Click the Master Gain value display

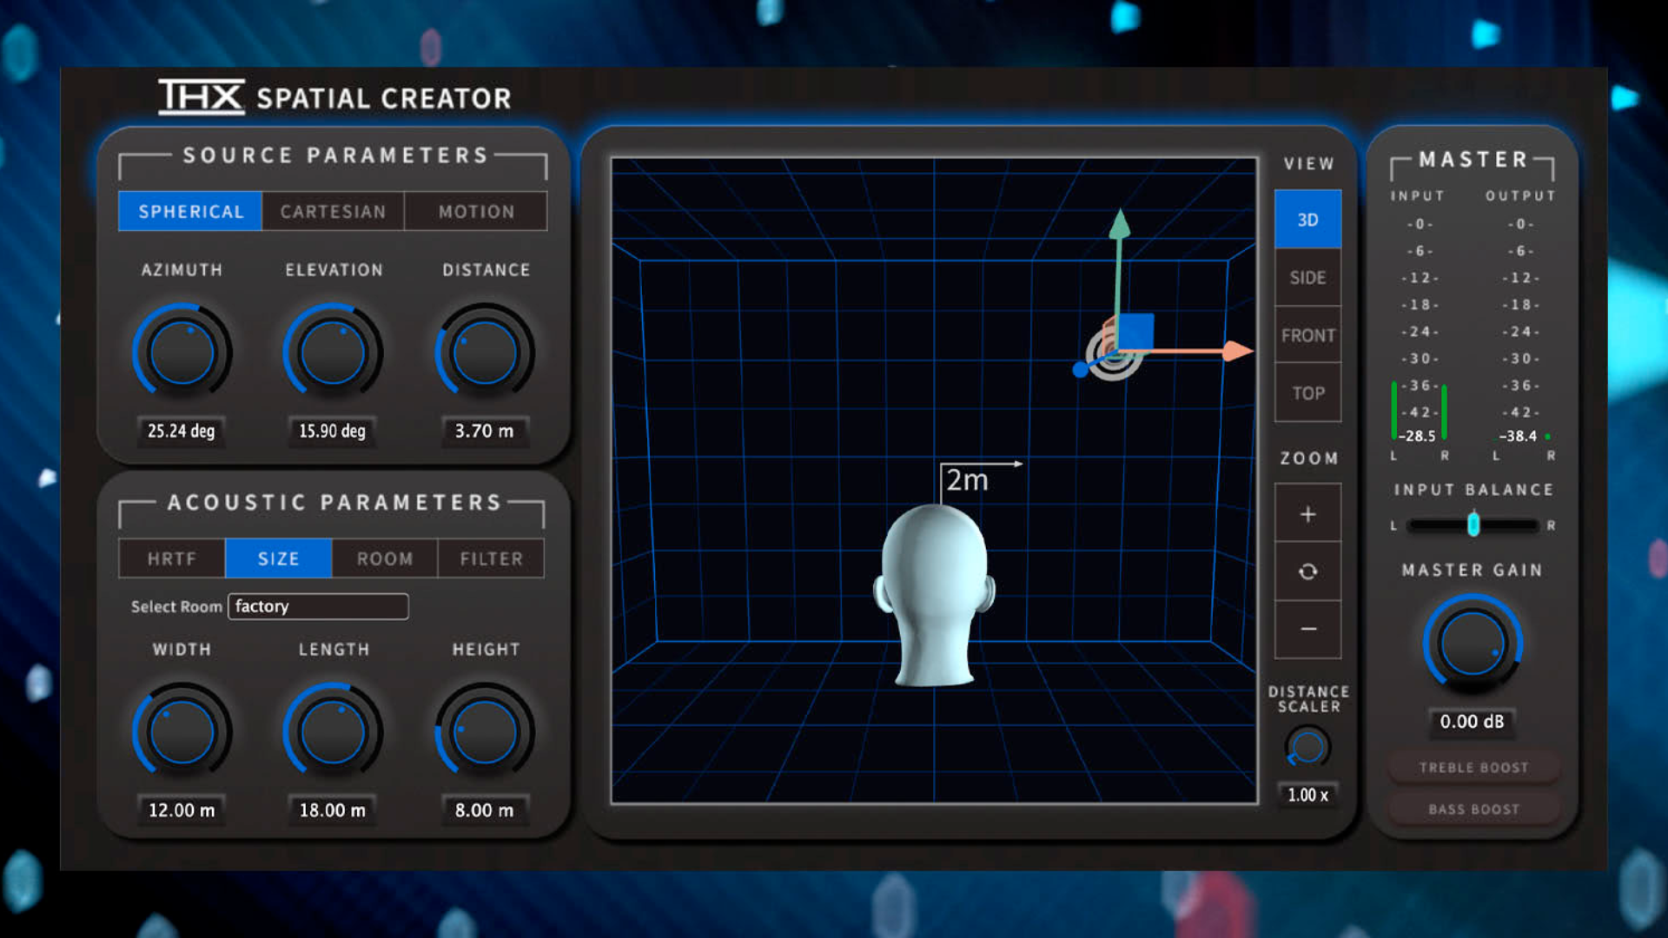(1472, 721)
